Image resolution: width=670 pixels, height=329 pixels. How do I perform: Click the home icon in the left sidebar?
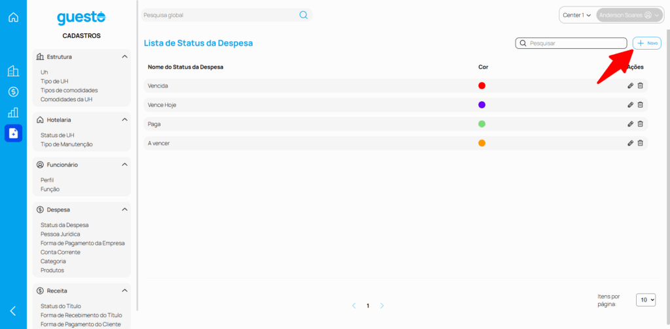pos(13,18)
